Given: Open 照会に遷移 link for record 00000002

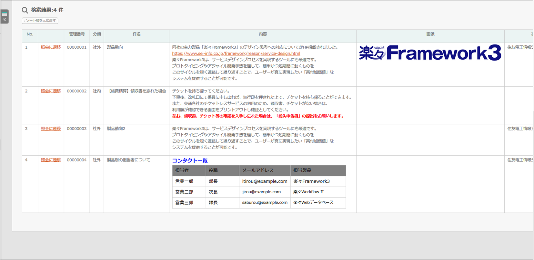Looking at the screenshot, I should (x=51, y=91).
